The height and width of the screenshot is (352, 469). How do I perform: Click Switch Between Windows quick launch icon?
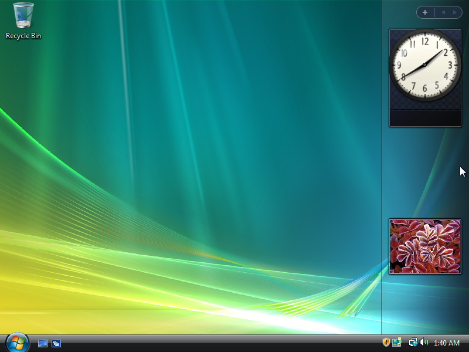click(56, 343)
